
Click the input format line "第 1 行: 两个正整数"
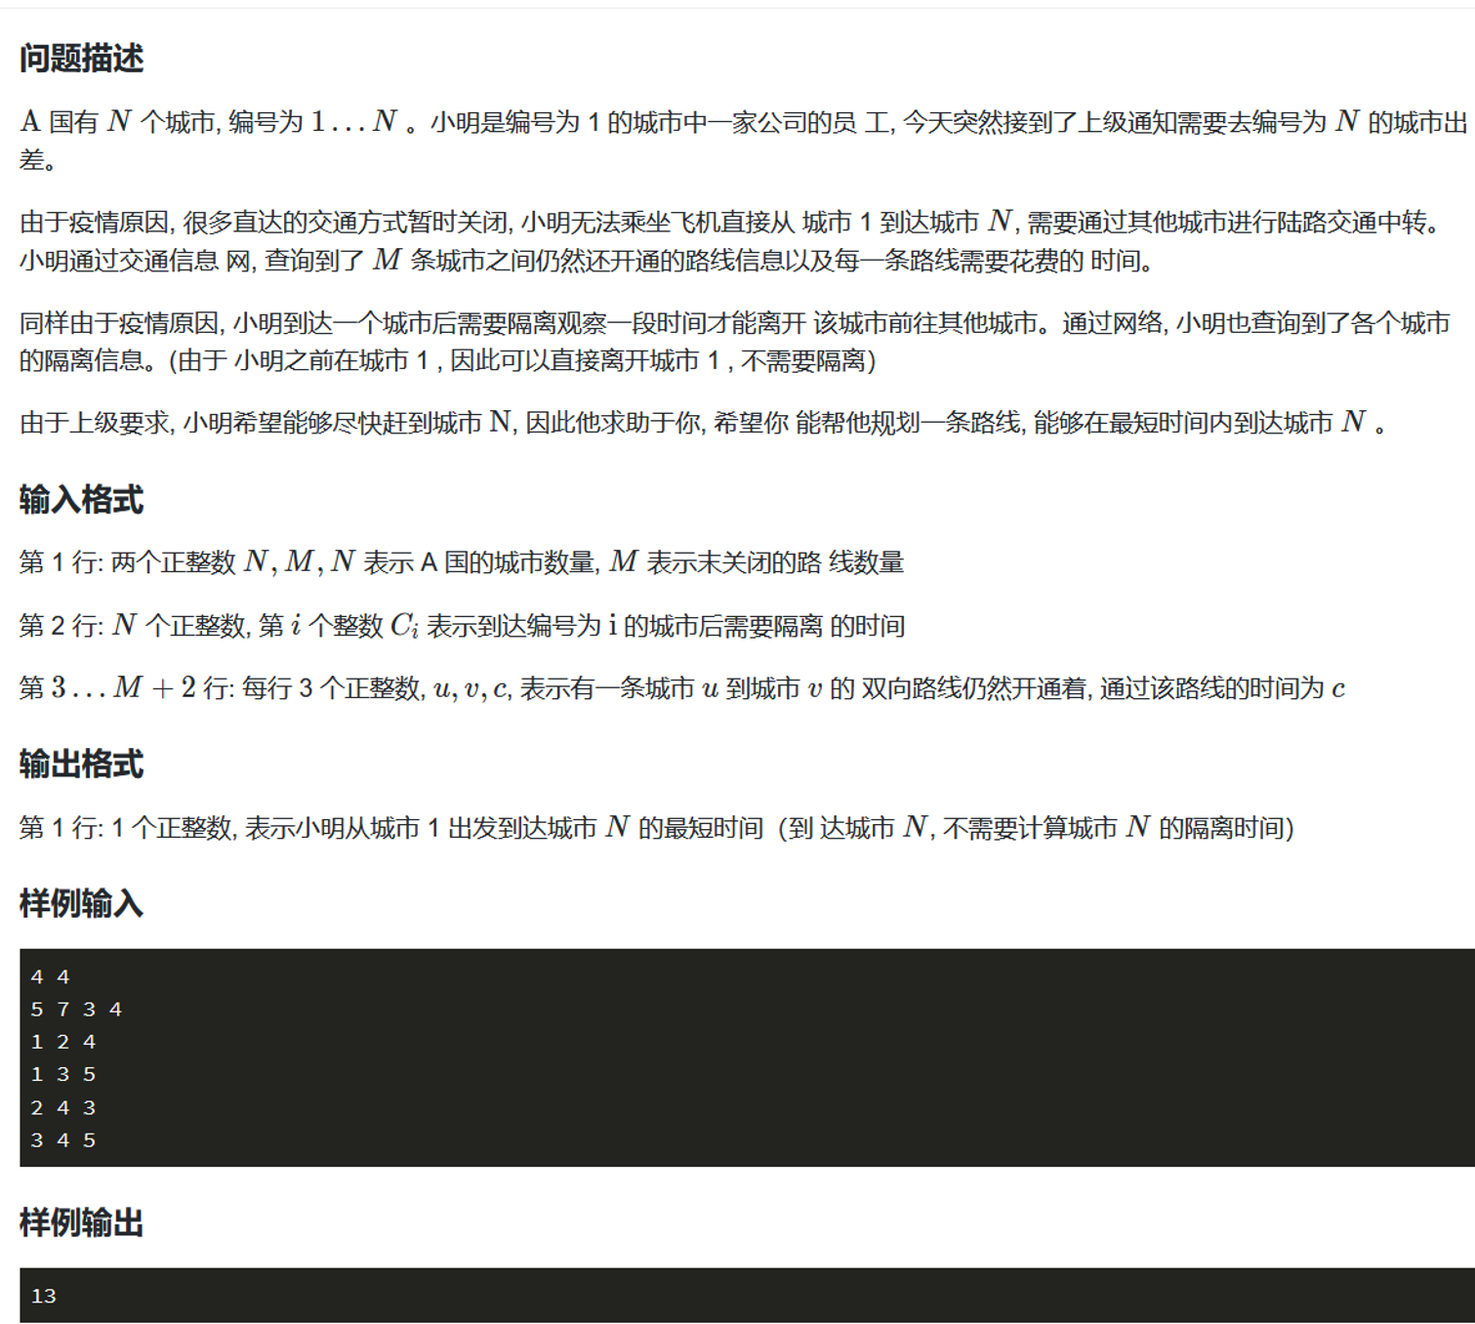[x=461, y=562]
